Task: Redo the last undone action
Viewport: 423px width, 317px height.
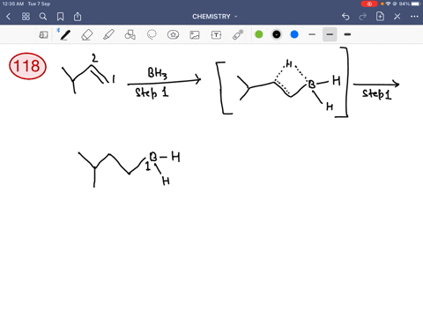Action: tap(363, 17)
